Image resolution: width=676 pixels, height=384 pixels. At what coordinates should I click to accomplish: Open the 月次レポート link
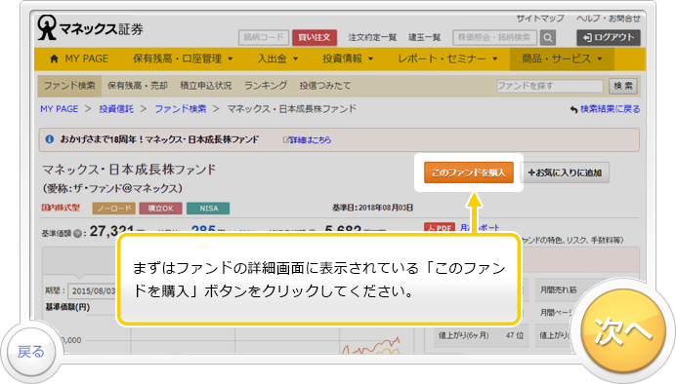pyautogui.click(x=480, y=227)
